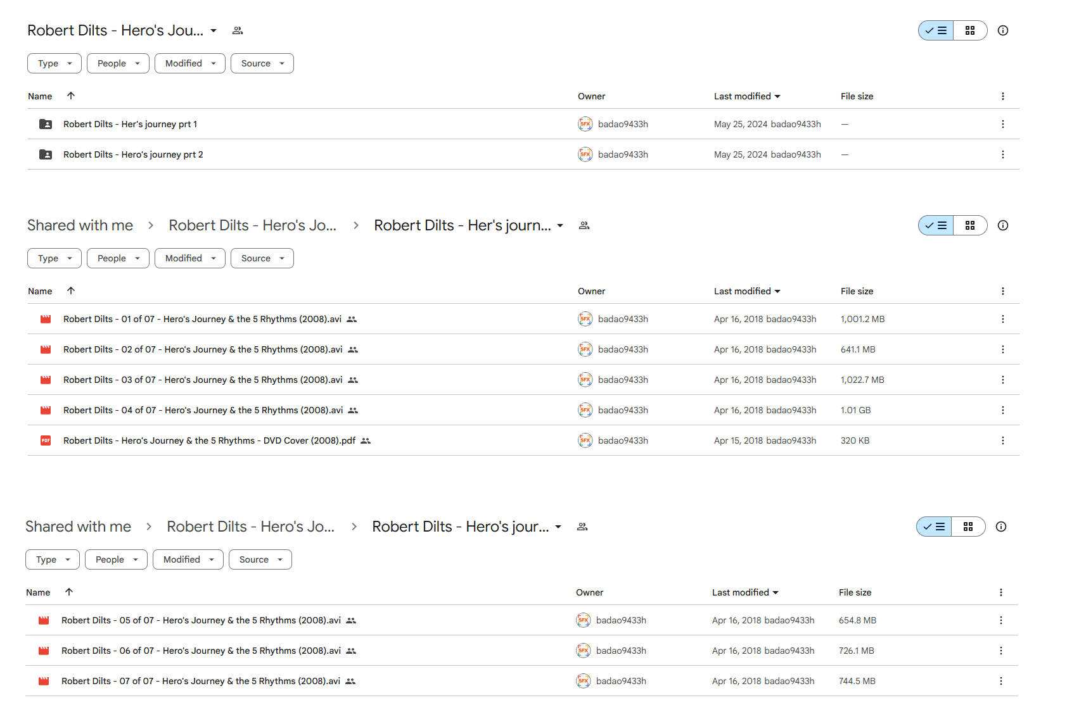Click the shared folder icon for Her's journey prt 1
Viewport: 1067px width, 724px height.
point(46,124)
